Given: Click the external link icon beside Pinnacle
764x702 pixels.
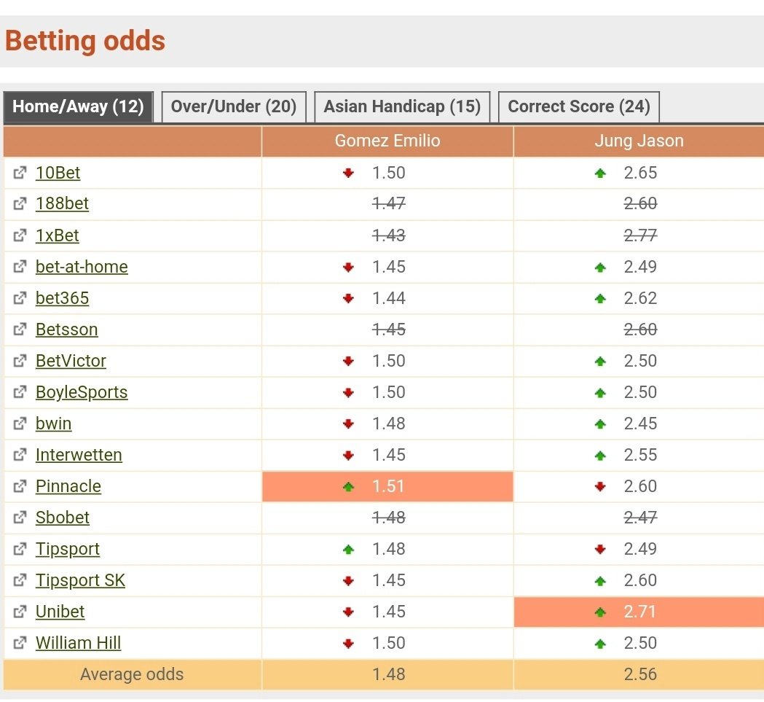Looking at the screenshot, I should pos(20,487).
